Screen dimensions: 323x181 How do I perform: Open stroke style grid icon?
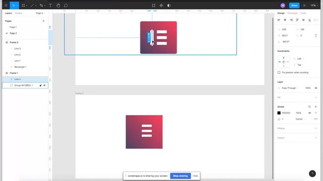pyautogui.click(x=309, y=107)
